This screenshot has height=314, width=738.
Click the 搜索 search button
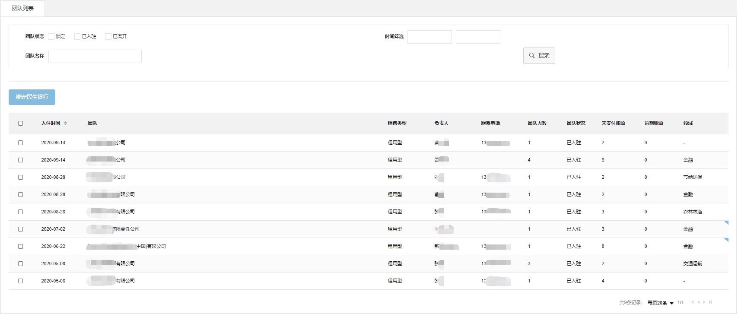[x=539, y=55]
